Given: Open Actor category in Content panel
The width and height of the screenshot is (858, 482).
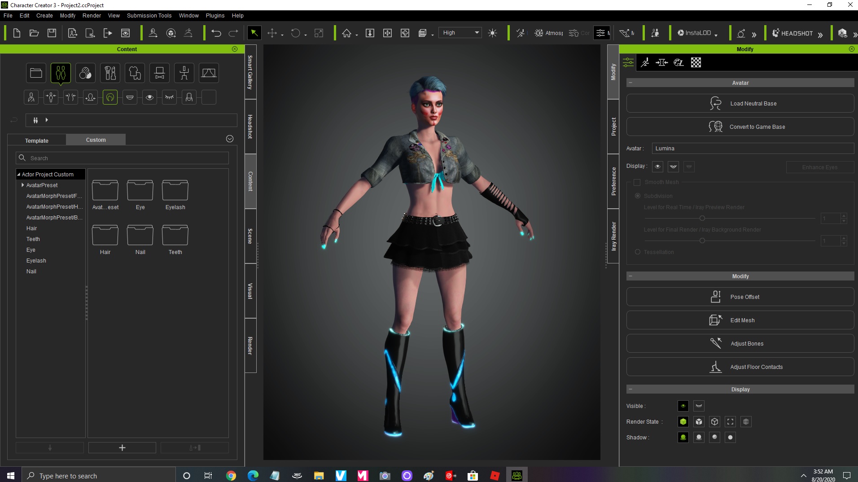Looking at the screenshot, I should coord(61,73).
